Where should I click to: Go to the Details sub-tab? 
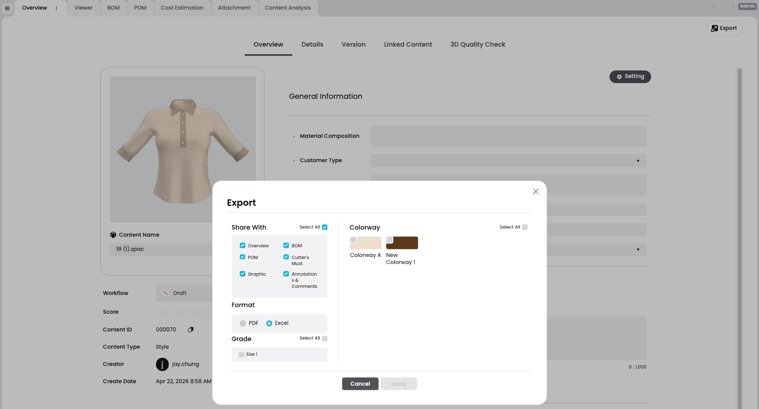312,45
